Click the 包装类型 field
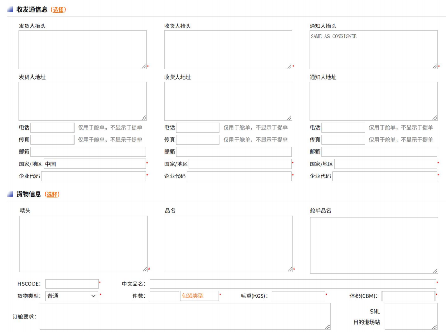 200,296
